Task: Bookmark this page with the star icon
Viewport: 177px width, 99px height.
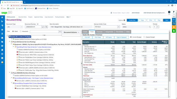Action: 169,5
